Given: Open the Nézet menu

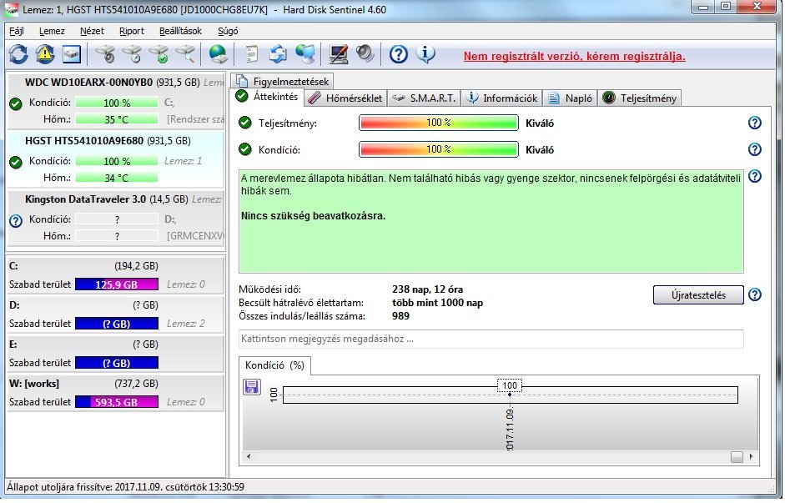Looking at the screenshot, I should click(x=92, y=31).
